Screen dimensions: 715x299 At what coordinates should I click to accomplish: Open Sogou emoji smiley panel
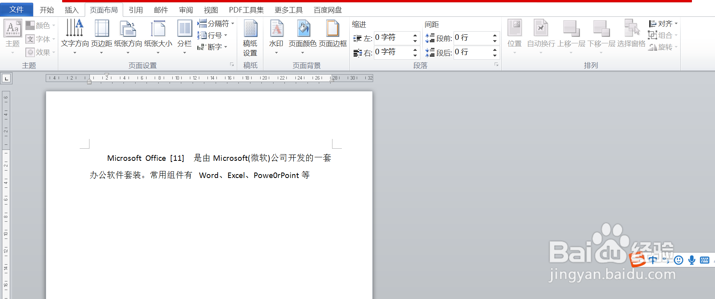[x=679, y=260]
